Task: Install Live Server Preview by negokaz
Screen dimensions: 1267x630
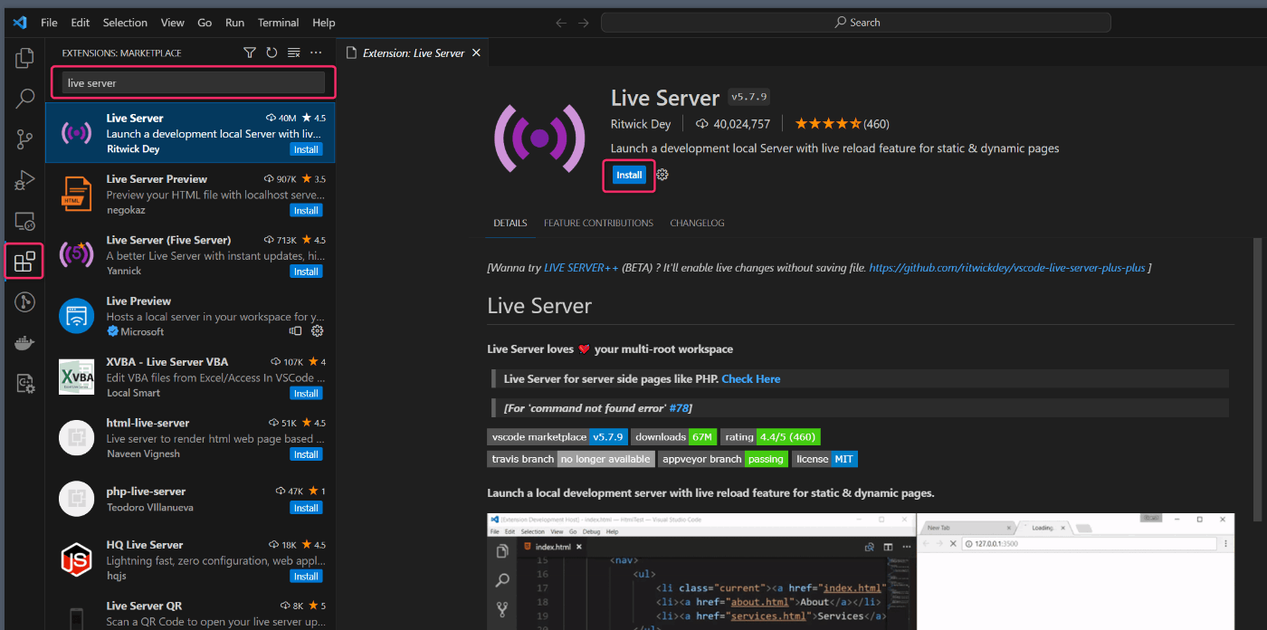Action: [x=306, y=210]
